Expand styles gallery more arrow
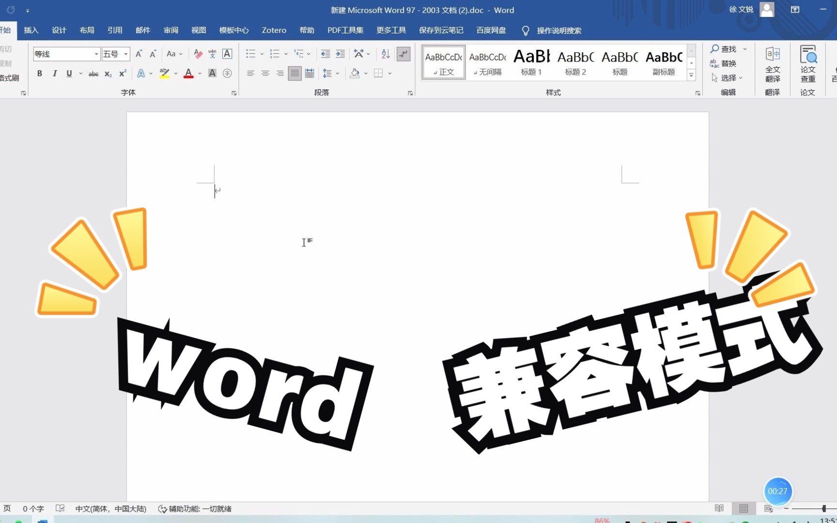Image resolution: width=837 pixels, height=523 pixels. pos(692,75)
